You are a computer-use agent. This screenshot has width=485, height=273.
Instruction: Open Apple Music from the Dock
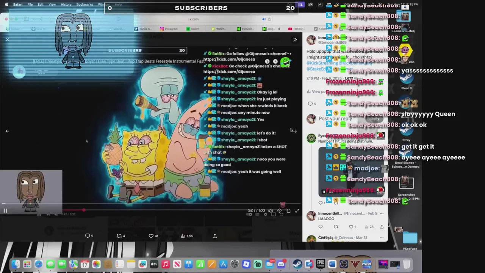tap(166, 264)
